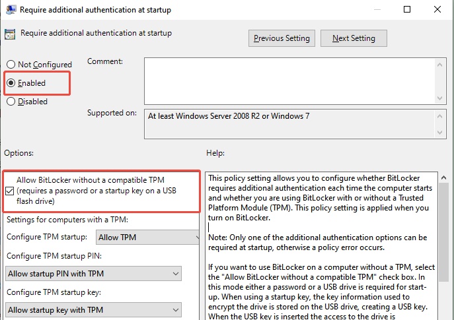Click inside the Comment text box
Image resolution: width=454 pixels, height=320 pixels.
(x=289, y=81)
